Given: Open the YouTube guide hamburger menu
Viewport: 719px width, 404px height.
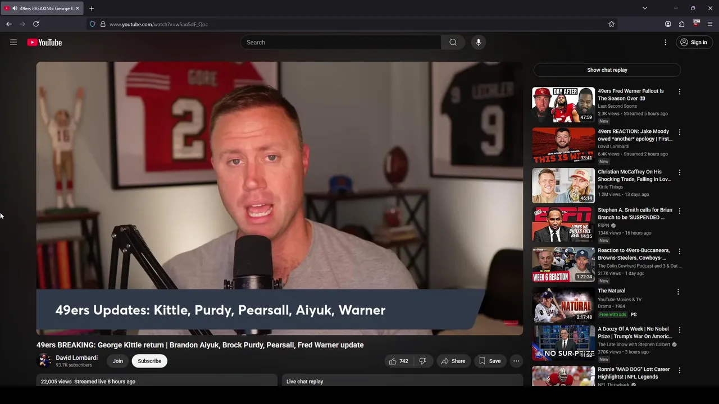Looking at the screenshot, I should coord(13,42).
